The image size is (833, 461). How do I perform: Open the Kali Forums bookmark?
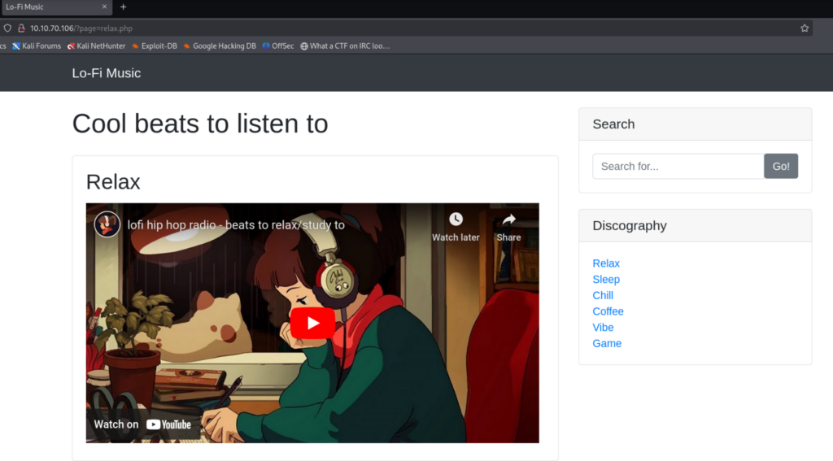[36, 46]
